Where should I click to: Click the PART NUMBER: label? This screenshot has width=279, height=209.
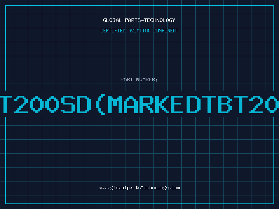(x=139, y=79)
